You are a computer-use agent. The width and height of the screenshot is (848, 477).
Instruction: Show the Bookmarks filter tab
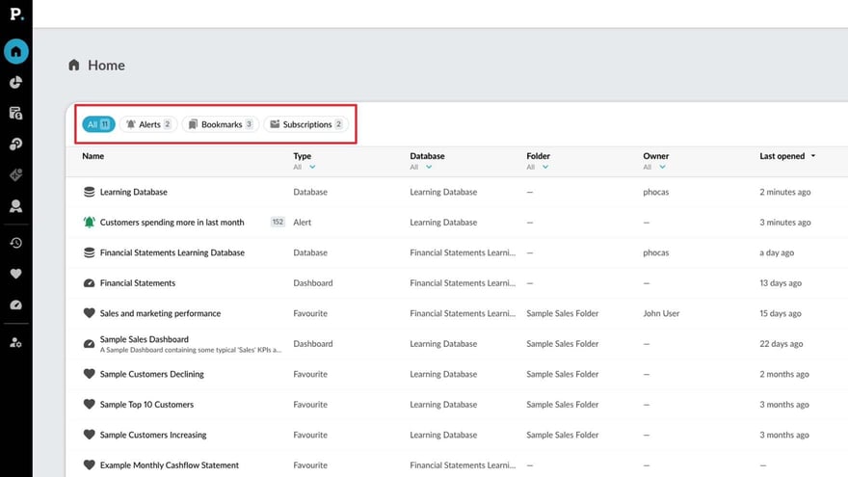click(x=220, y=124)
